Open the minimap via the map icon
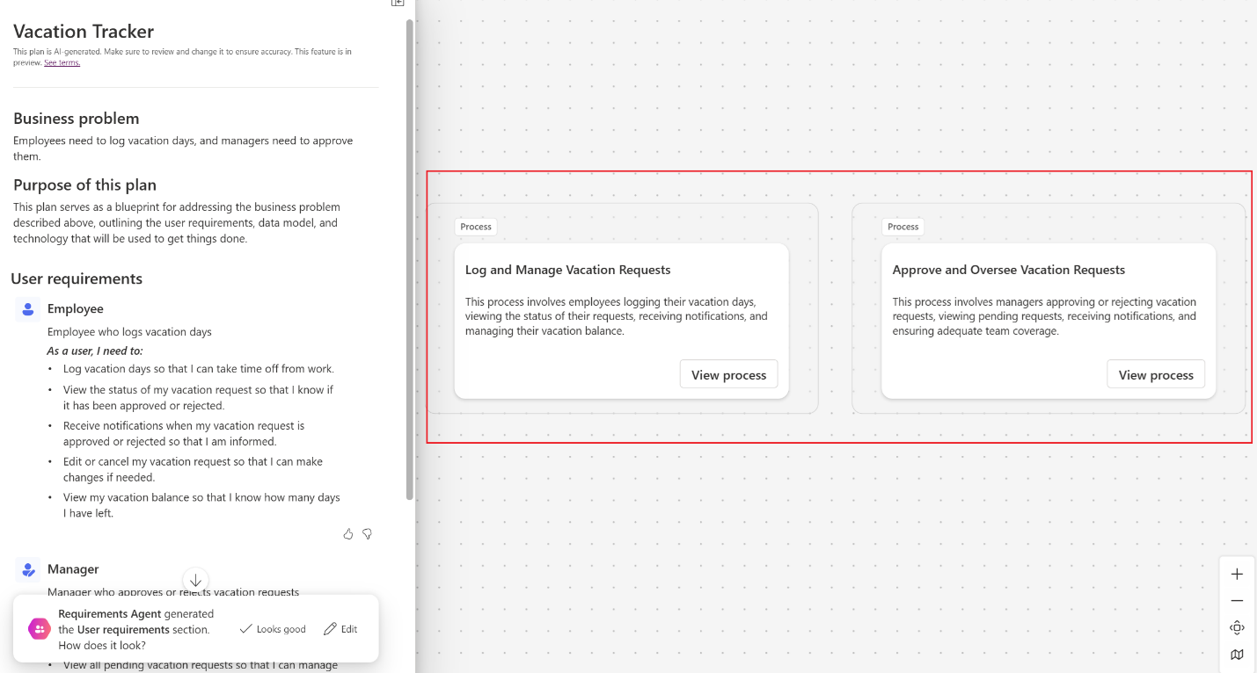This screenshot has width=1257, height=673. (1237, 655)
